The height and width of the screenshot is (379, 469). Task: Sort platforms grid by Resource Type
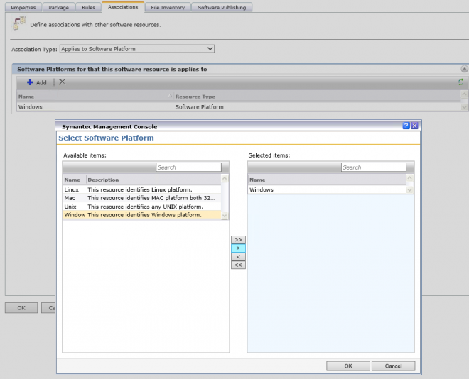pos(317,97)
